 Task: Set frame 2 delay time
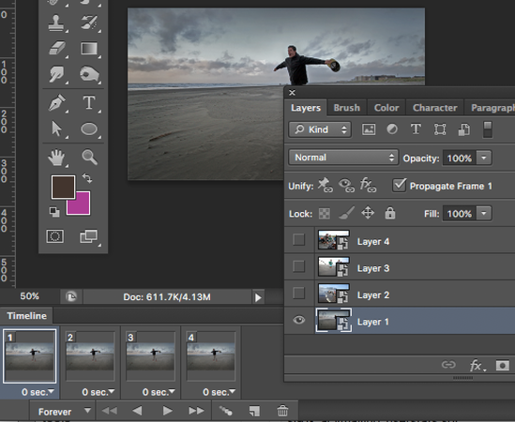click(98, 392)
